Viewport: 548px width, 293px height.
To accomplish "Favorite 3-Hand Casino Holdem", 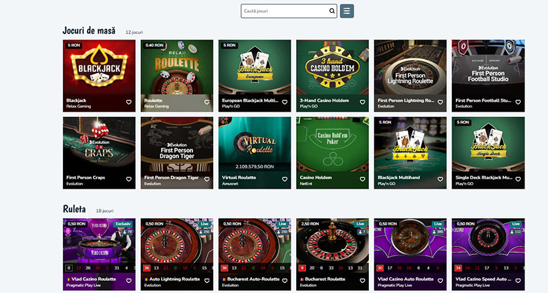I will pyautogui.click(x=362, y=102).
